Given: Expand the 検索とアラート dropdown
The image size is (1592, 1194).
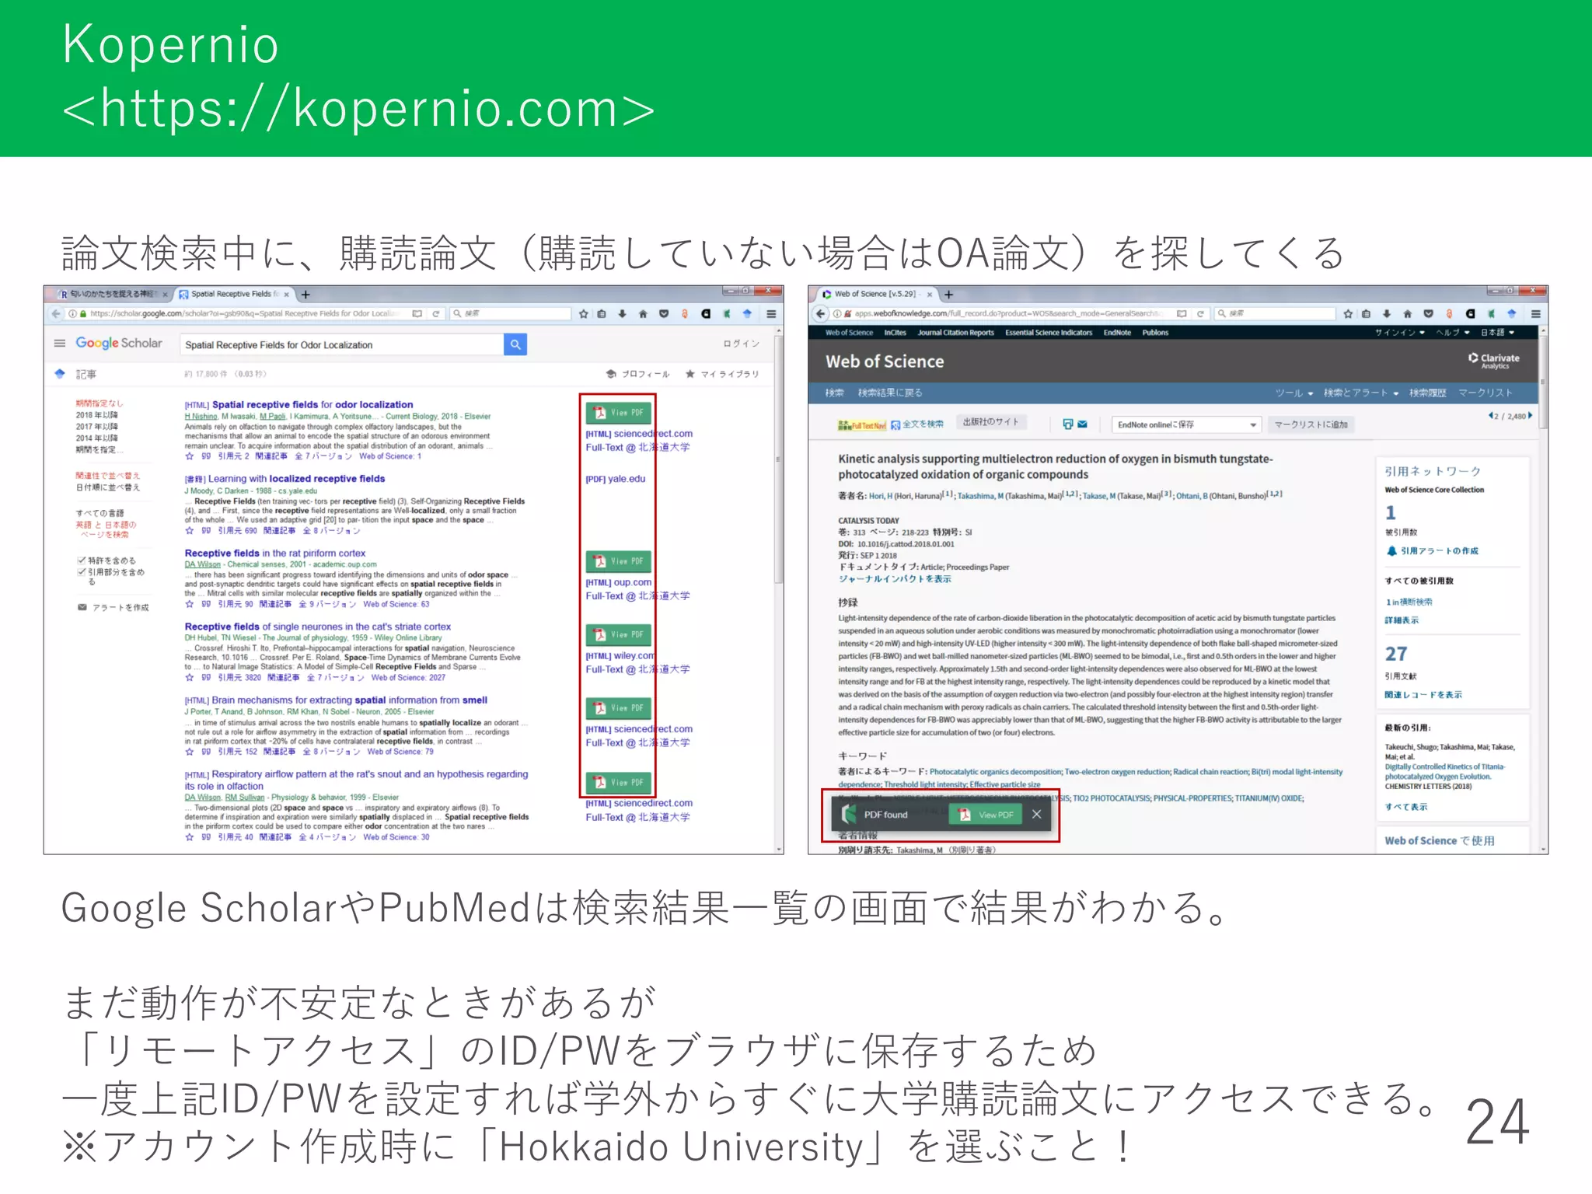Looking at the screenshot, I should tap(1361, 393).
